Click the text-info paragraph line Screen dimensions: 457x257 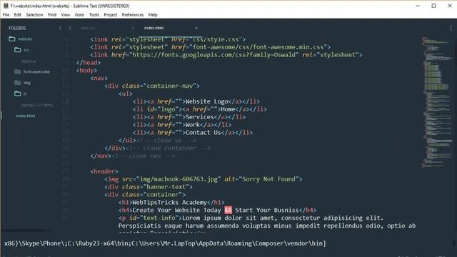[251, 218]
